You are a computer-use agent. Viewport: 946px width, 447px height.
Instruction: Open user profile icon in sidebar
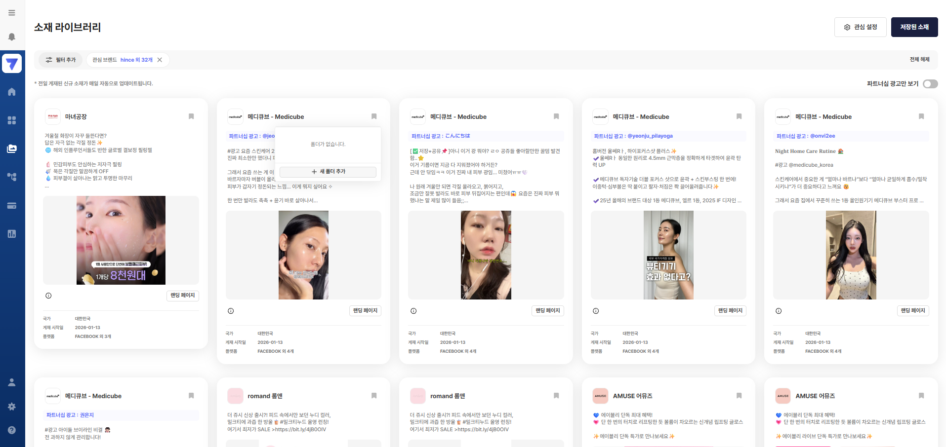pos(12,382)
